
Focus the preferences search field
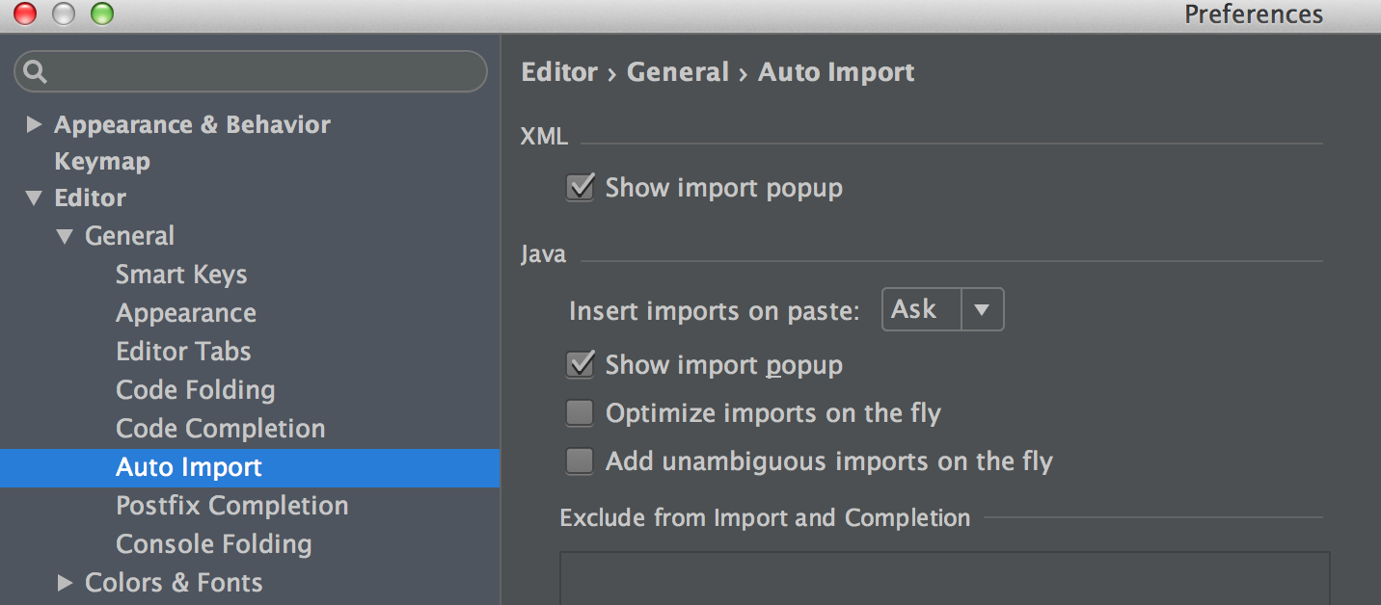coord(260,72)
